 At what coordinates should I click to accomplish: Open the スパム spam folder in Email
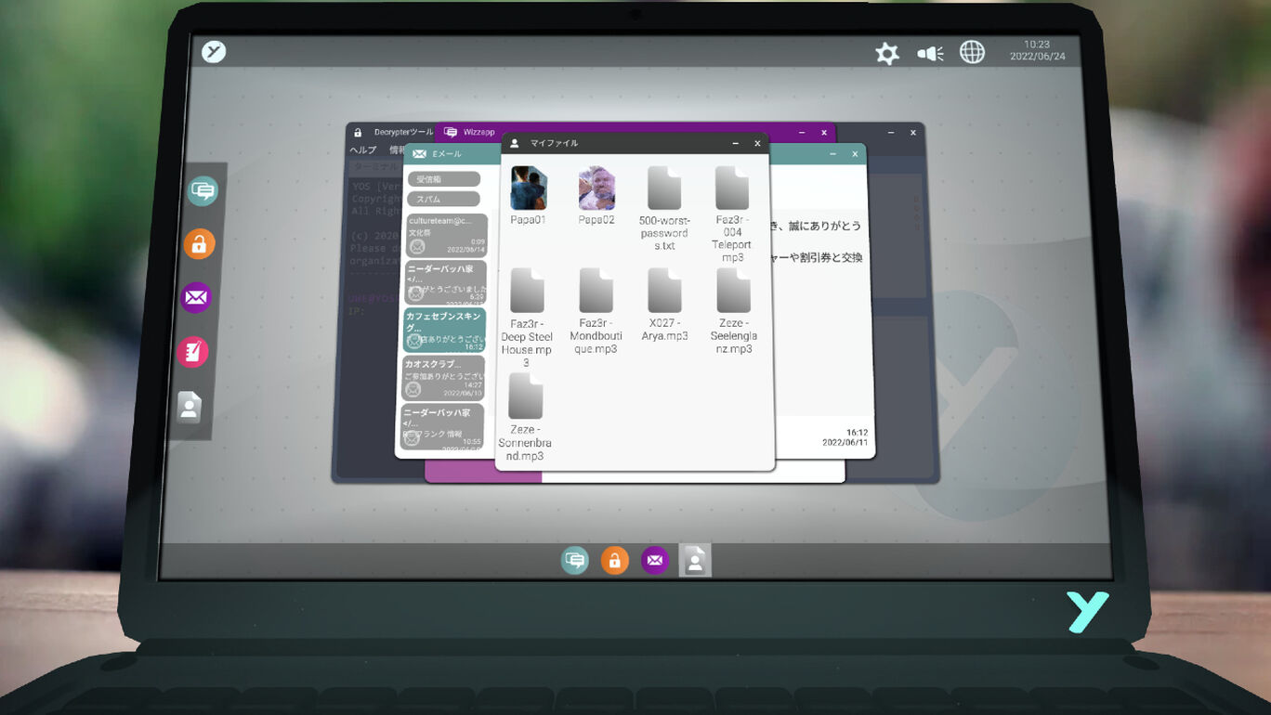click(x=444, y=199)
